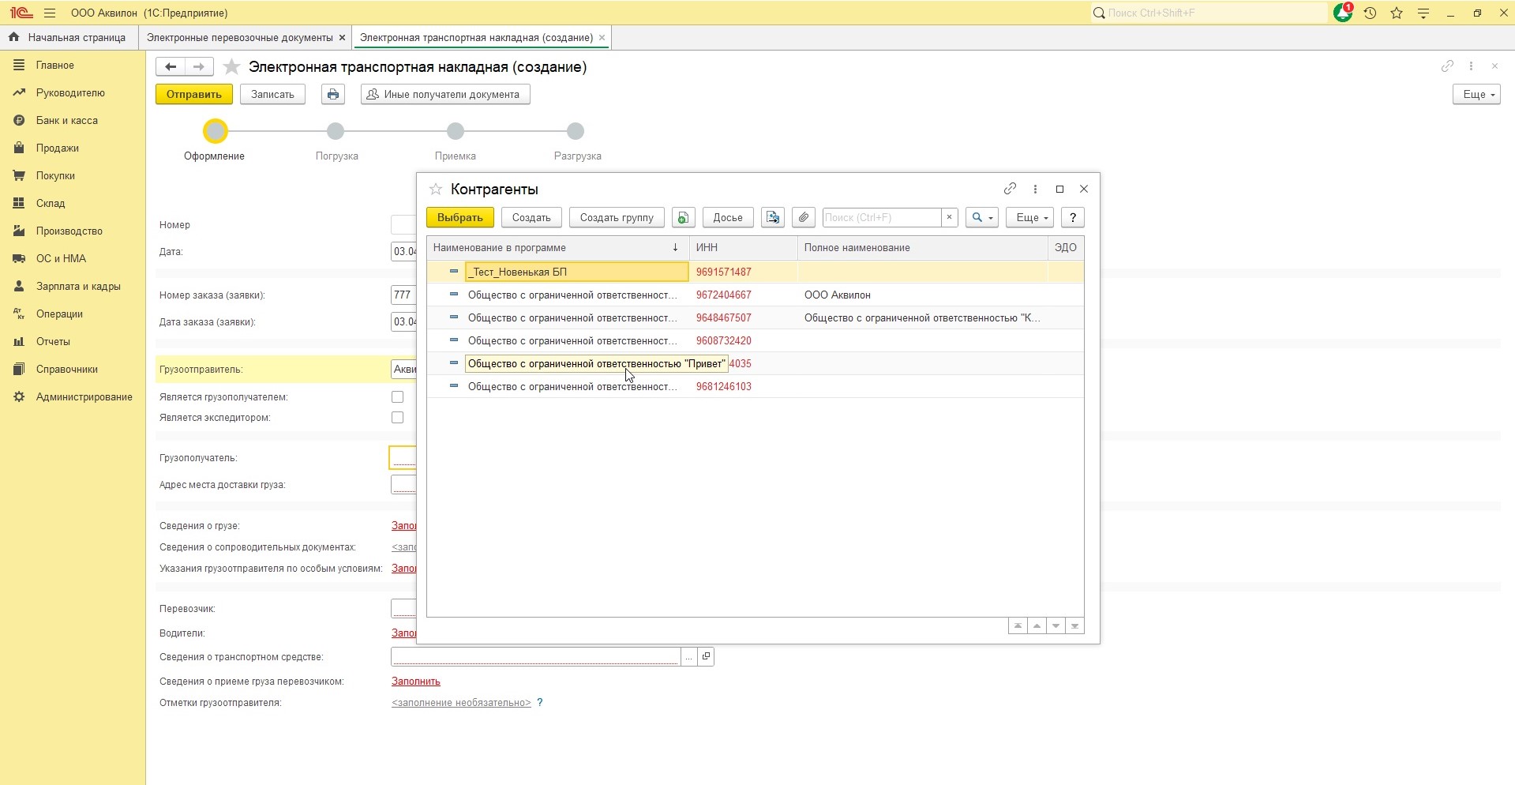Click green add-from-file icon next to Создать группу
This screenshot has width=1515, height=785.
point(684,217)
